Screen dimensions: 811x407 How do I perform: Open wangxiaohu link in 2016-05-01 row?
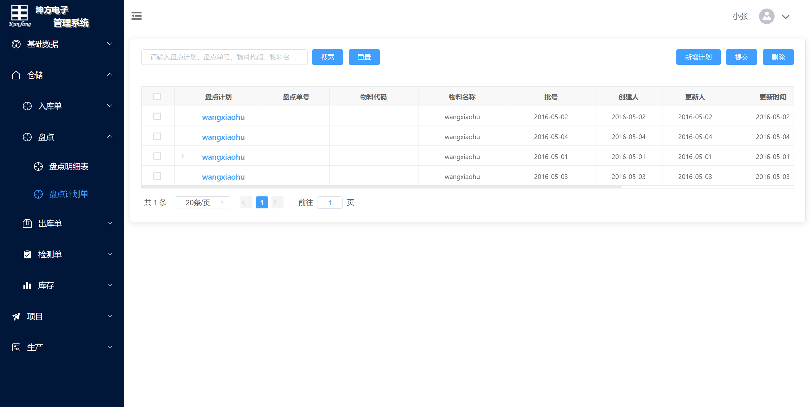pos(223,157)
